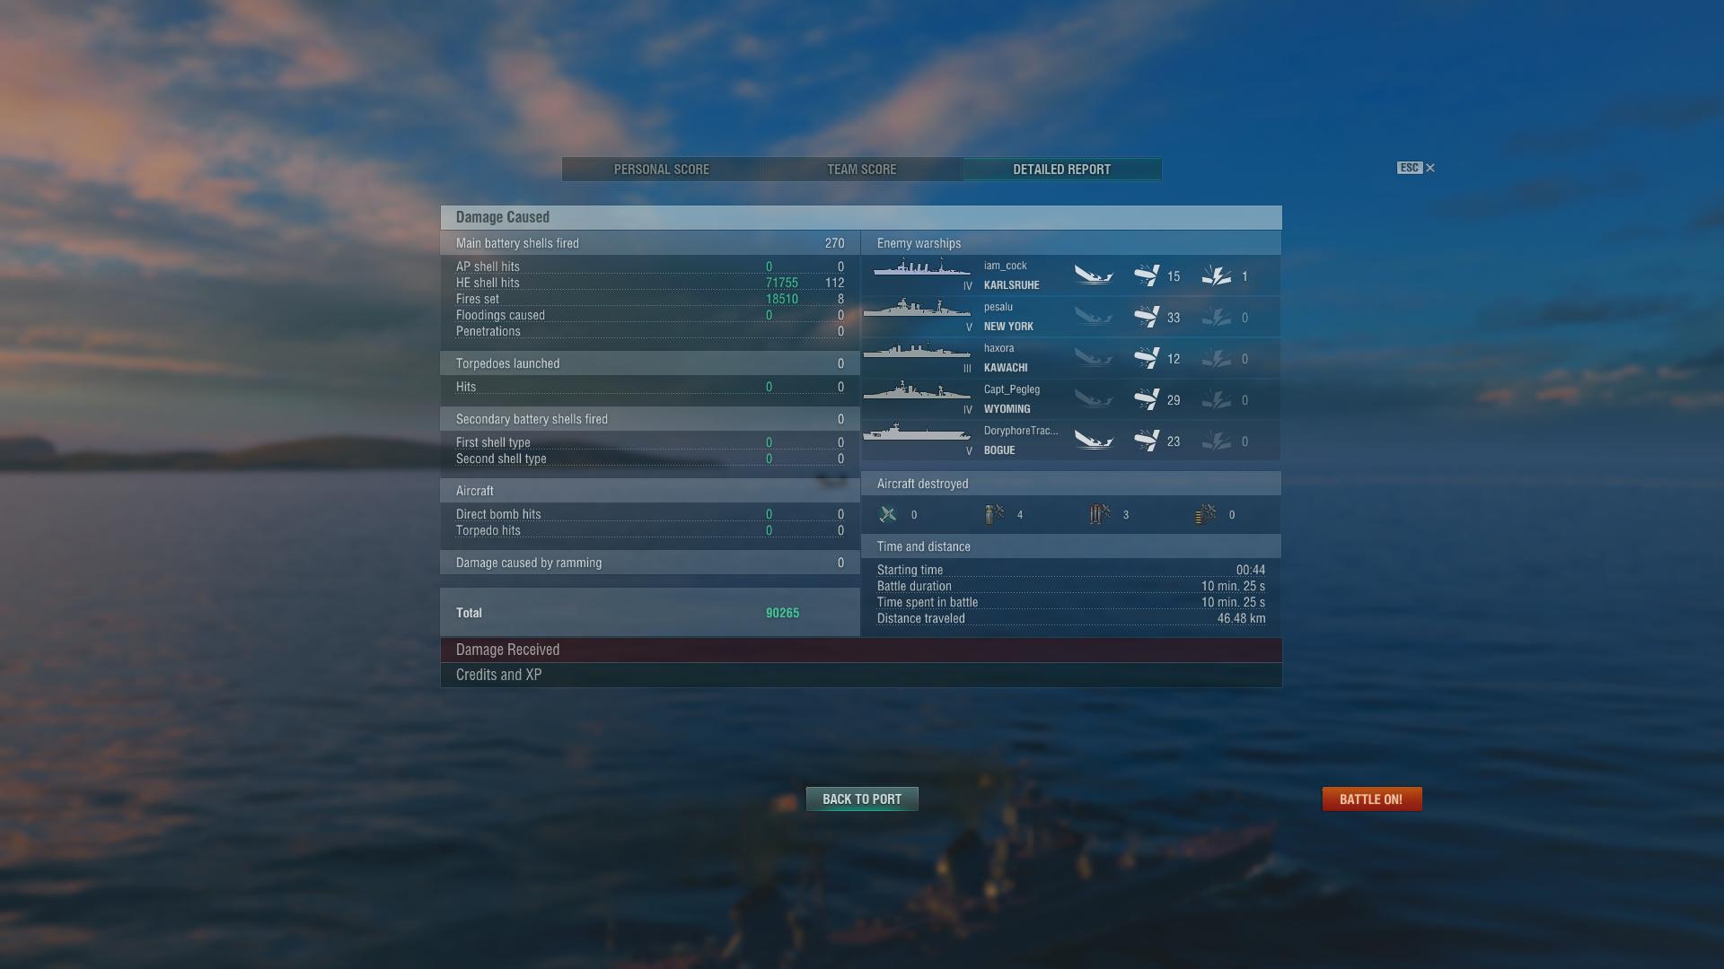Screen dimensions: 1724x969
Task: Click player name pesalu
Action: 998,307
